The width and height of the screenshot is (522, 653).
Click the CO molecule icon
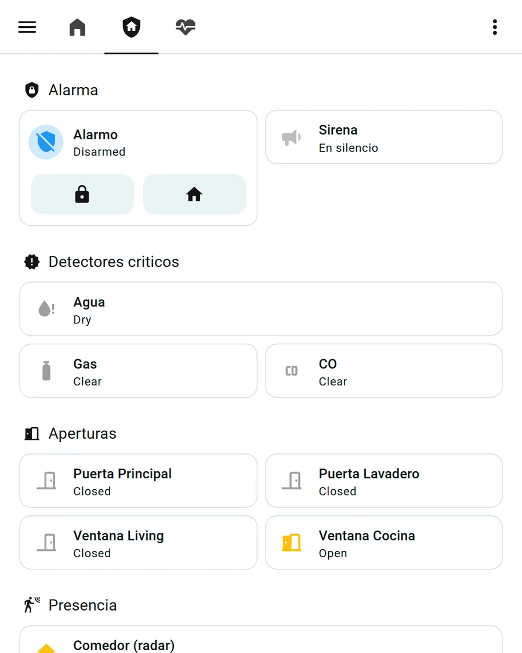click(x=291, y=371)
